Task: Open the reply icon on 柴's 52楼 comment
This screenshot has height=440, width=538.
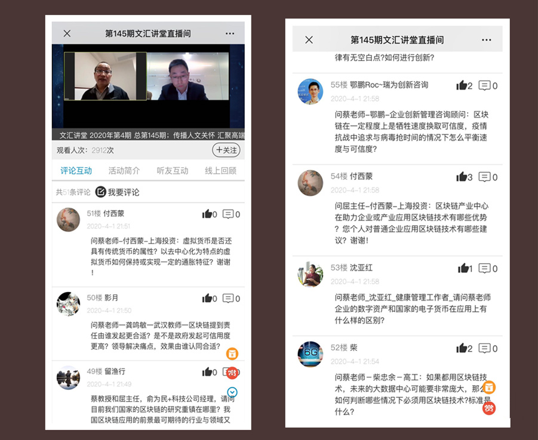Action: tap(486, 348)
